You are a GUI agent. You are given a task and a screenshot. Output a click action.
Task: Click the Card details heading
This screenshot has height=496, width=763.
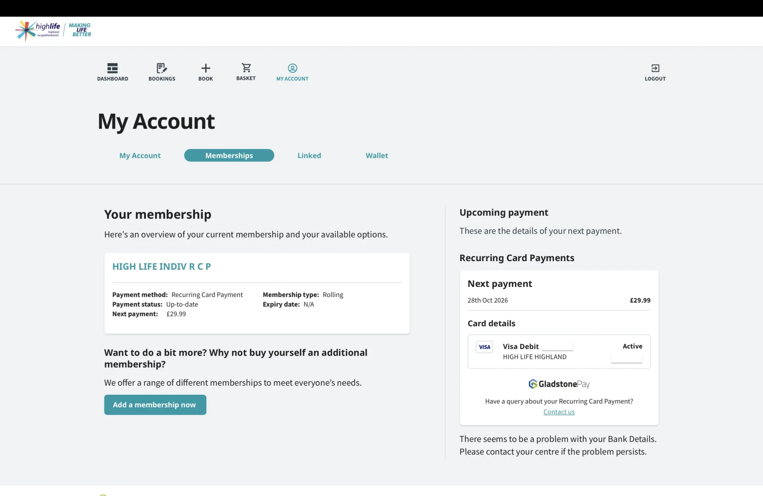(x=491, y=323)
